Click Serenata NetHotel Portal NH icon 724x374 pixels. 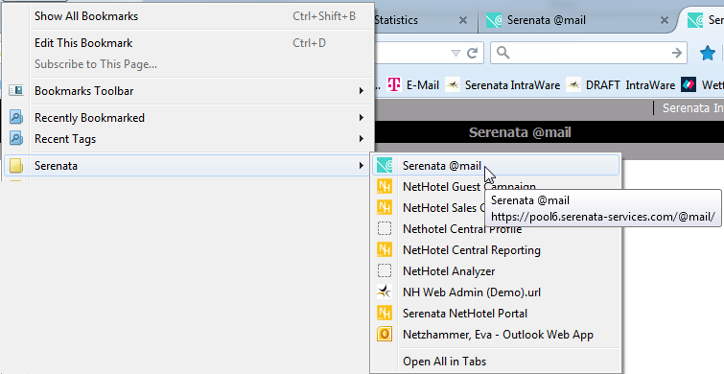385,313
